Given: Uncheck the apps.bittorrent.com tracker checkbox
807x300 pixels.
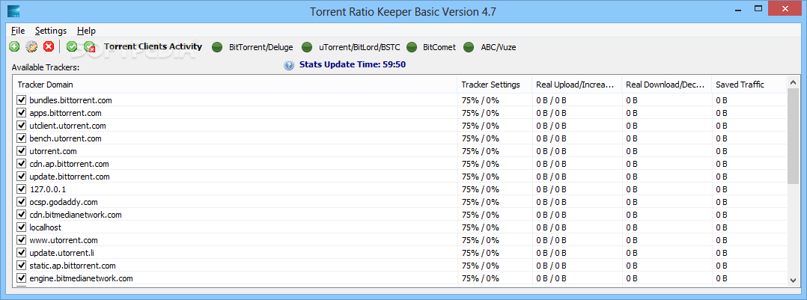Looking at the screenshot, I should click(22, 113).
